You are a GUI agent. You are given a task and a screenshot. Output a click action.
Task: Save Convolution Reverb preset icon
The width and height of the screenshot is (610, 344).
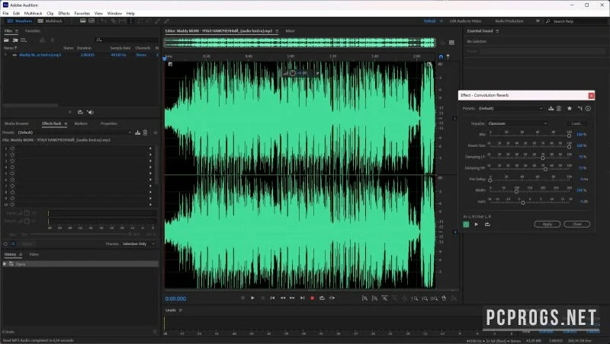(551, 108)
